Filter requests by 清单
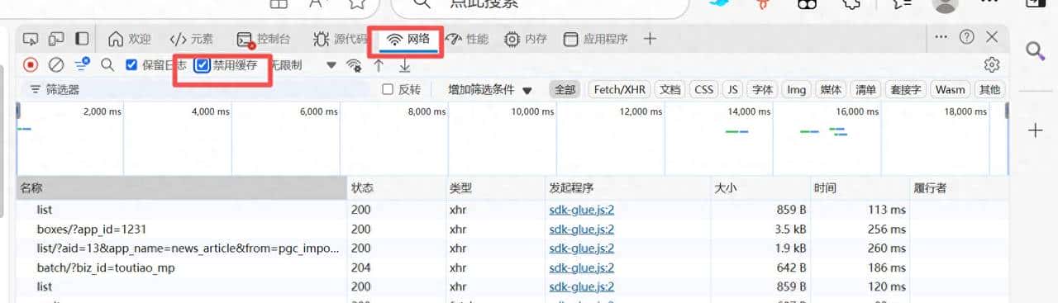This screenshot has width=1058, height=303. coord(865,89)
